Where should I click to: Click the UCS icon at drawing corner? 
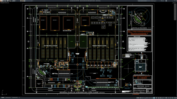4,93
